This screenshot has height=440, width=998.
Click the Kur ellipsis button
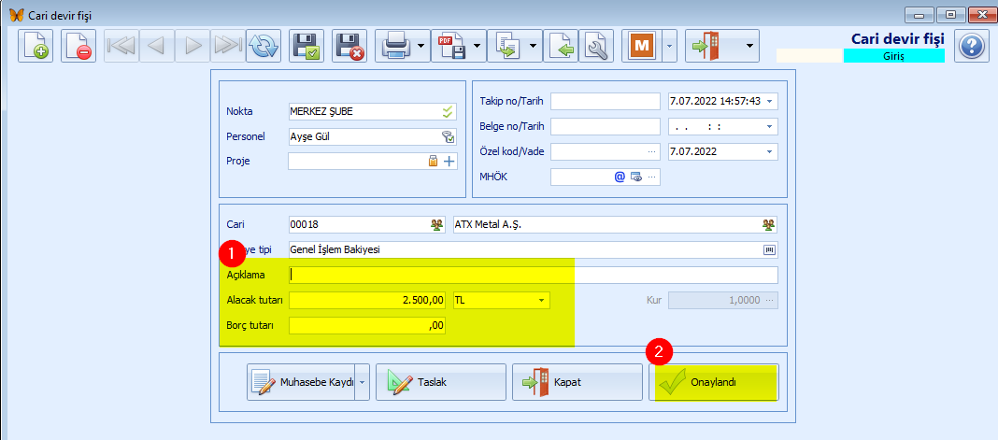click(x=770, y=301)
